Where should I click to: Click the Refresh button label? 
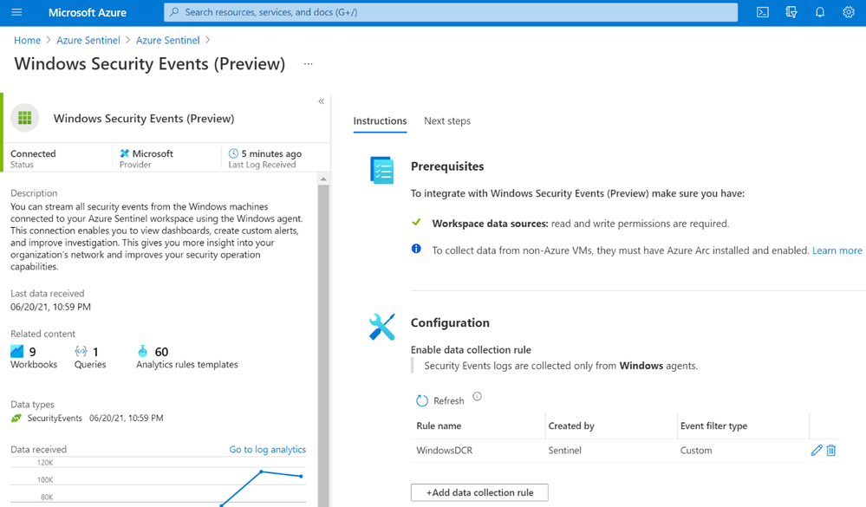(x=448, y=401)
